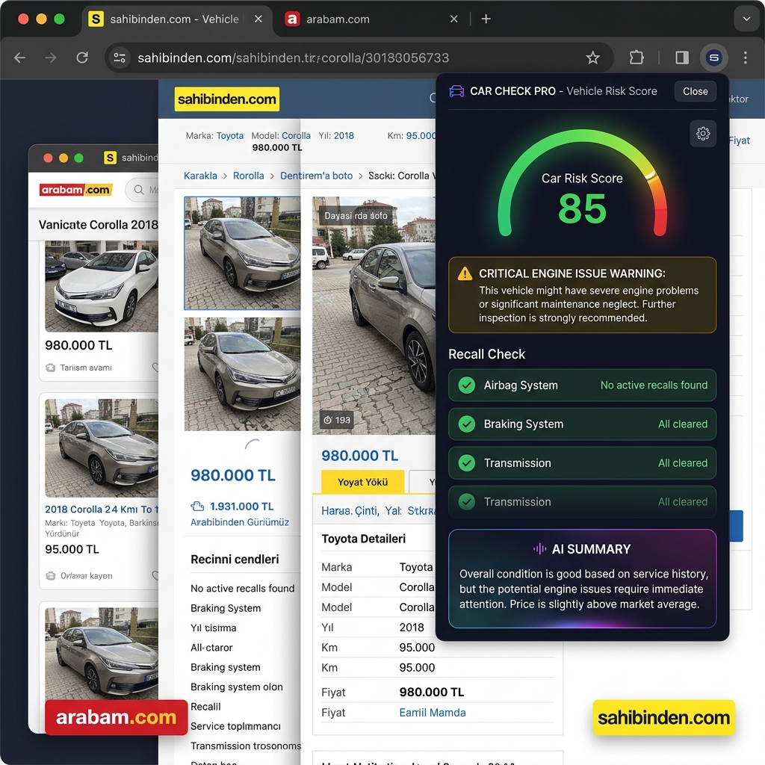This screenshot has width=765, height=765.
Task: Open the Eamiil Mamda seller link
Action: coord(433,712)
